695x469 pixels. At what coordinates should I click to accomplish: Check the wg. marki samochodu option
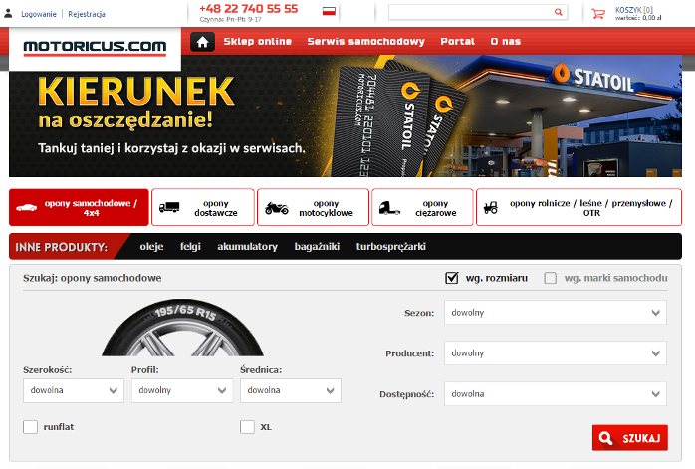(x=551, y=278)
